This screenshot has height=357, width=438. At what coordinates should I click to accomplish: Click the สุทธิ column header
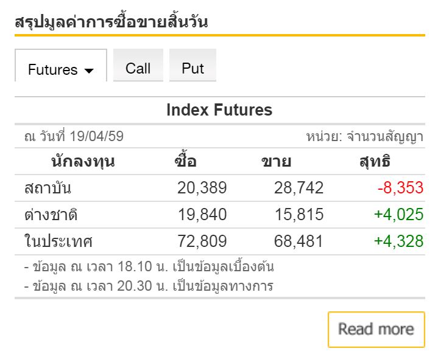coord(375,162)
